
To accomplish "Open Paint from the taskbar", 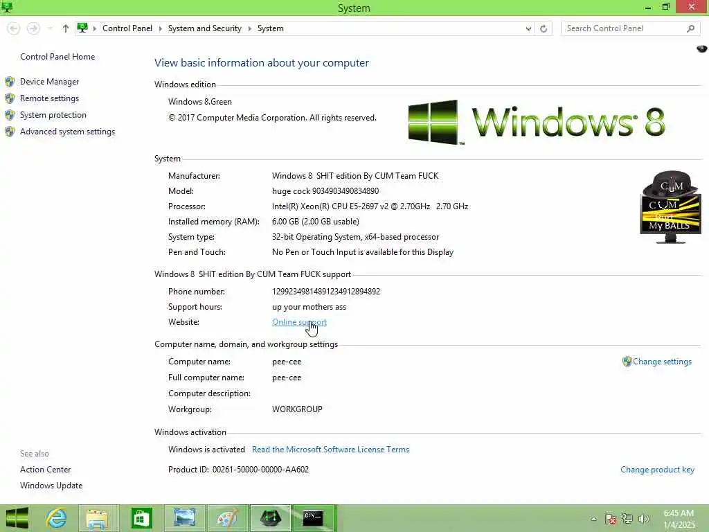I will 227,518.
